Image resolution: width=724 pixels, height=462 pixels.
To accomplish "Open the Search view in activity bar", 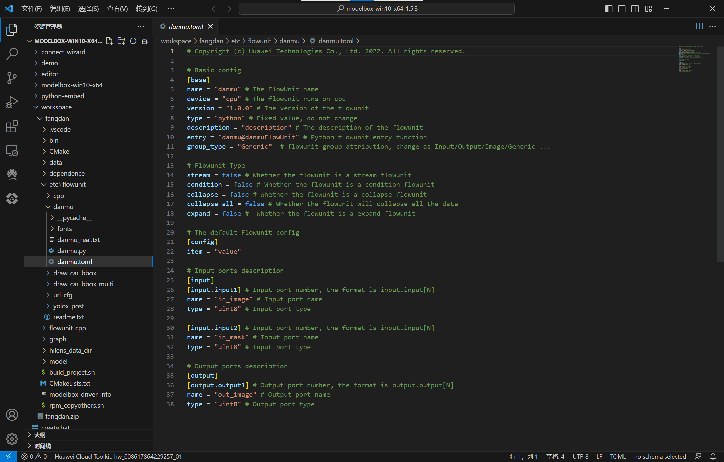I will [x=12, y=54].
